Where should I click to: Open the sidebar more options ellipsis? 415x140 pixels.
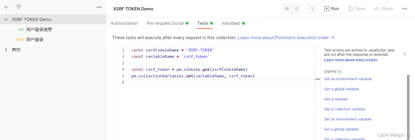[x=99, y=7]
